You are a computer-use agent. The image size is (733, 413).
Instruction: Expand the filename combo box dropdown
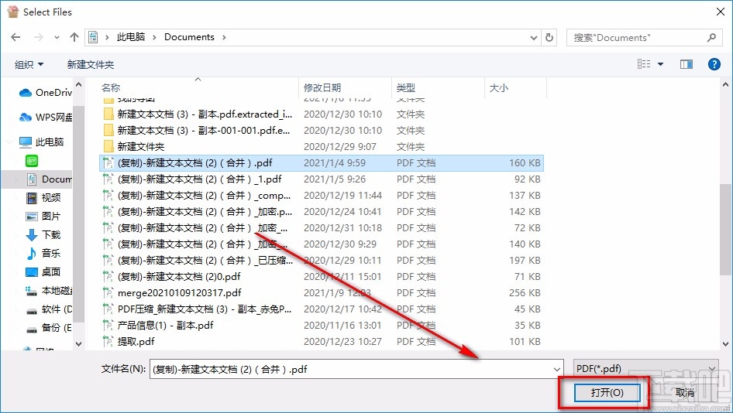557,369
